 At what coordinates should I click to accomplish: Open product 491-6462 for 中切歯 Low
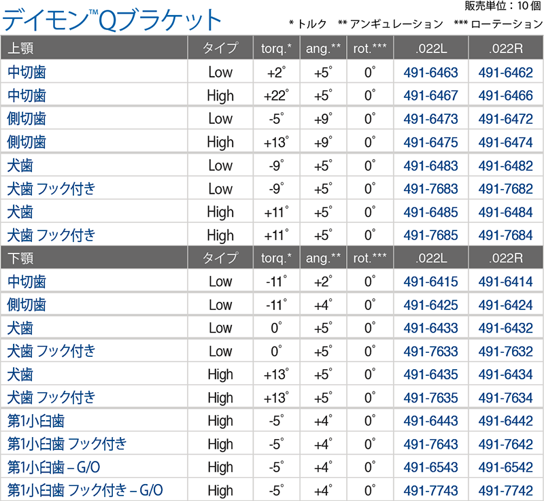(506, 72)
